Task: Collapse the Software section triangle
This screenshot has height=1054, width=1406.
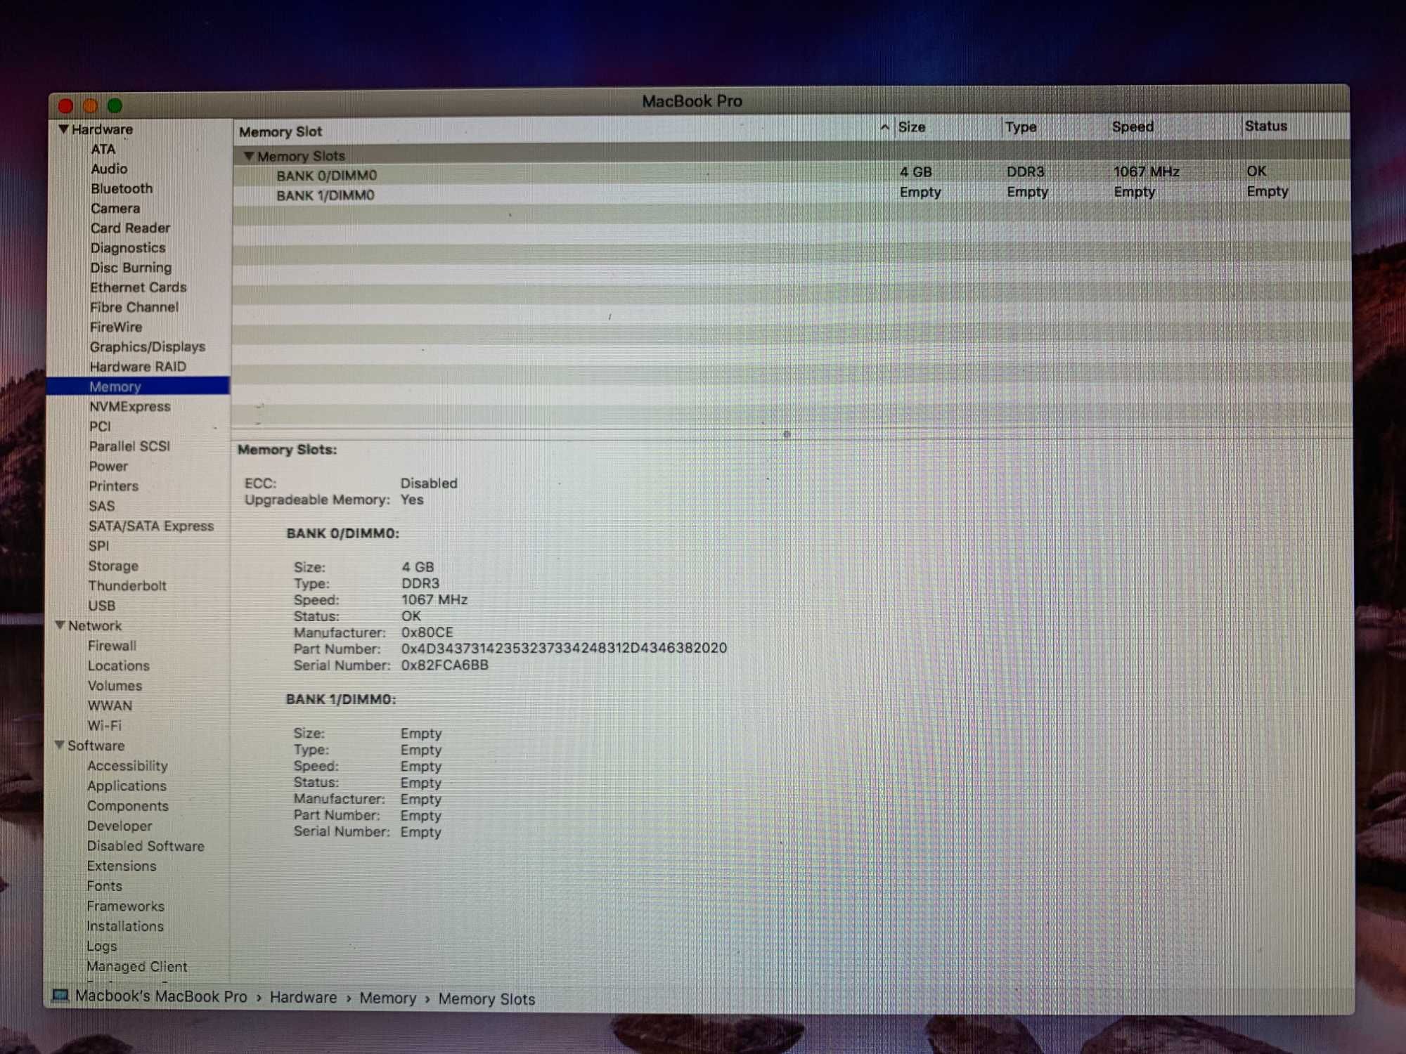Action: pyautogui.click(x=60, y=745)
